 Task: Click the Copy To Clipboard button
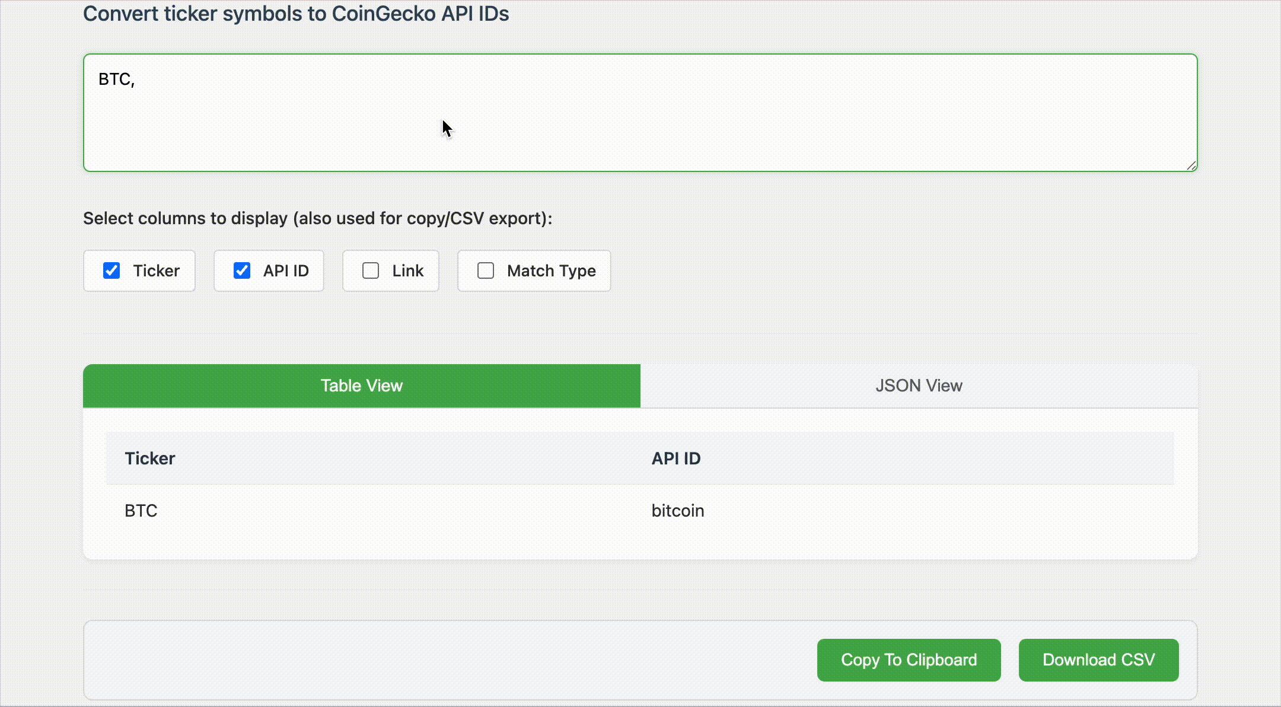pyautogui.click(x=909, y=660)
